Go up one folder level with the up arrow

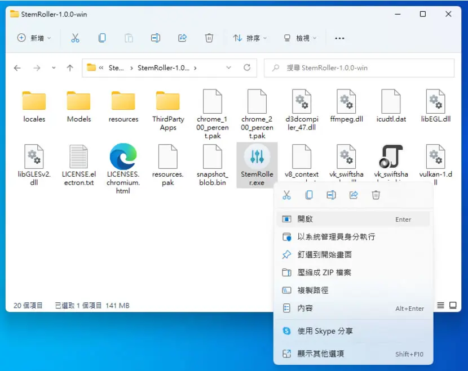pyautogui.click(x=70, y=68)
